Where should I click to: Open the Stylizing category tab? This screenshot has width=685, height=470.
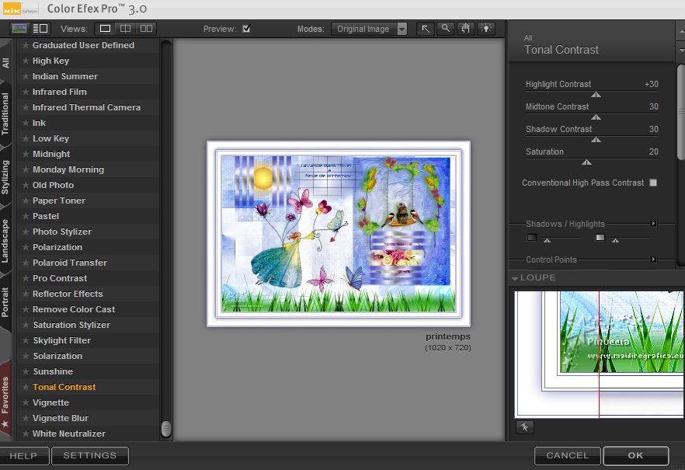tap(5, 177)
